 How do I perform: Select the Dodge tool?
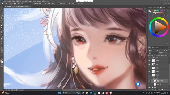(2, 41)
